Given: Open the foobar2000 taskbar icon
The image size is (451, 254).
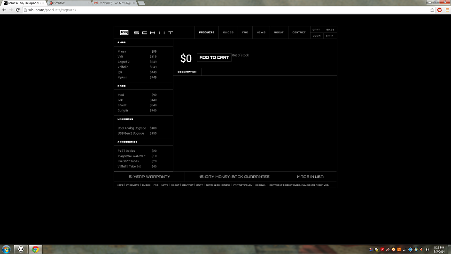Looking at the screenshot, I should (x=21, y=249).
